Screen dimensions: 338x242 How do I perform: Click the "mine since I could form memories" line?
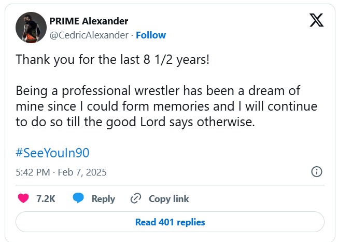pyautogui.click(x=166, y=106)
